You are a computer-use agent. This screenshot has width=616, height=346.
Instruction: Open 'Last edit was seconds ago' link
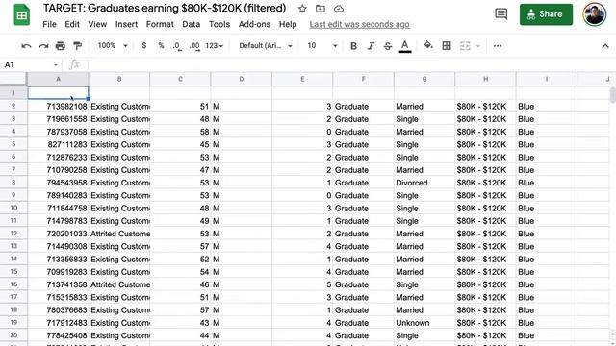359,24
